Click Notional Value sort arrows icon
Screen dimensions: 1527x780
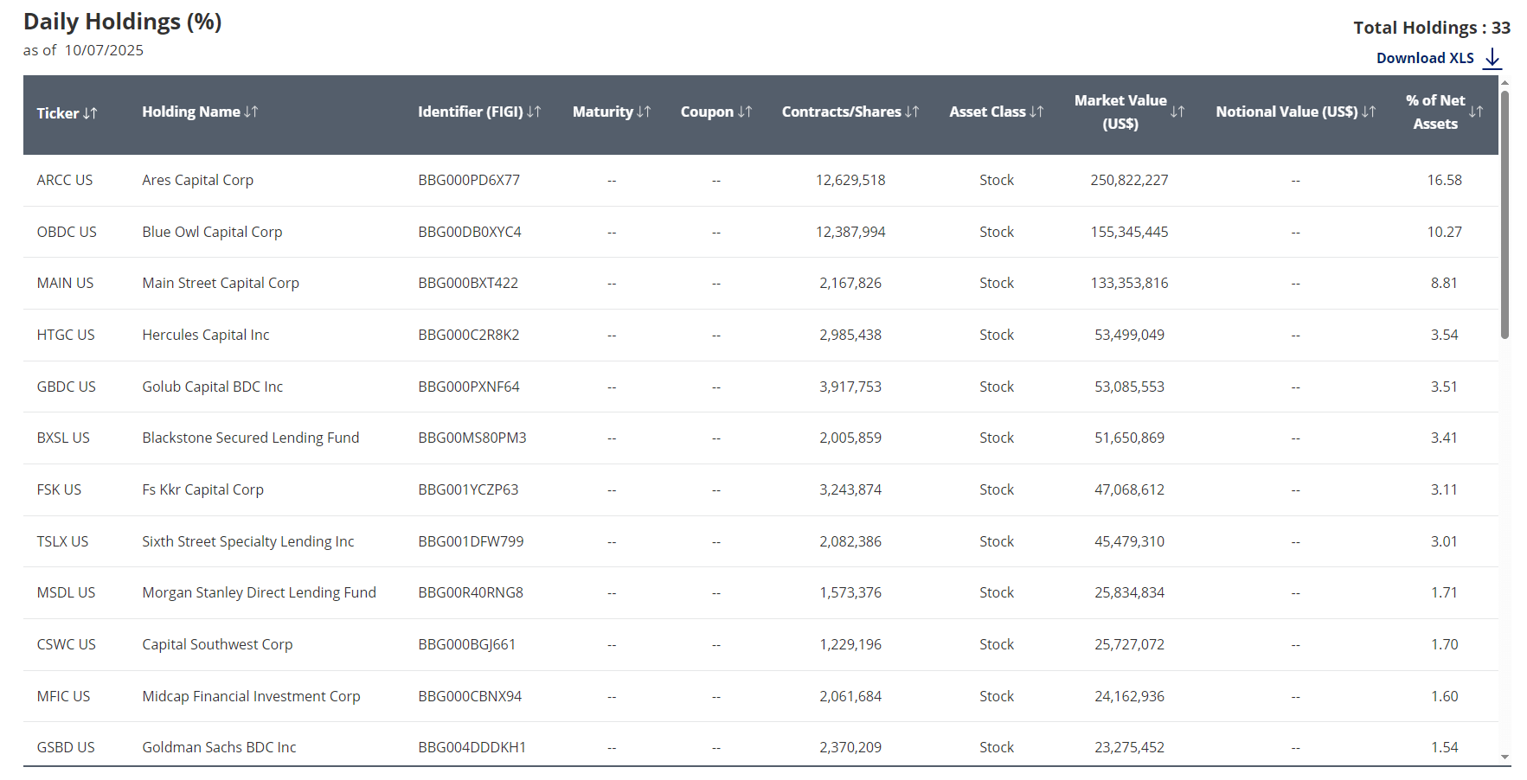click(1369, 112)
